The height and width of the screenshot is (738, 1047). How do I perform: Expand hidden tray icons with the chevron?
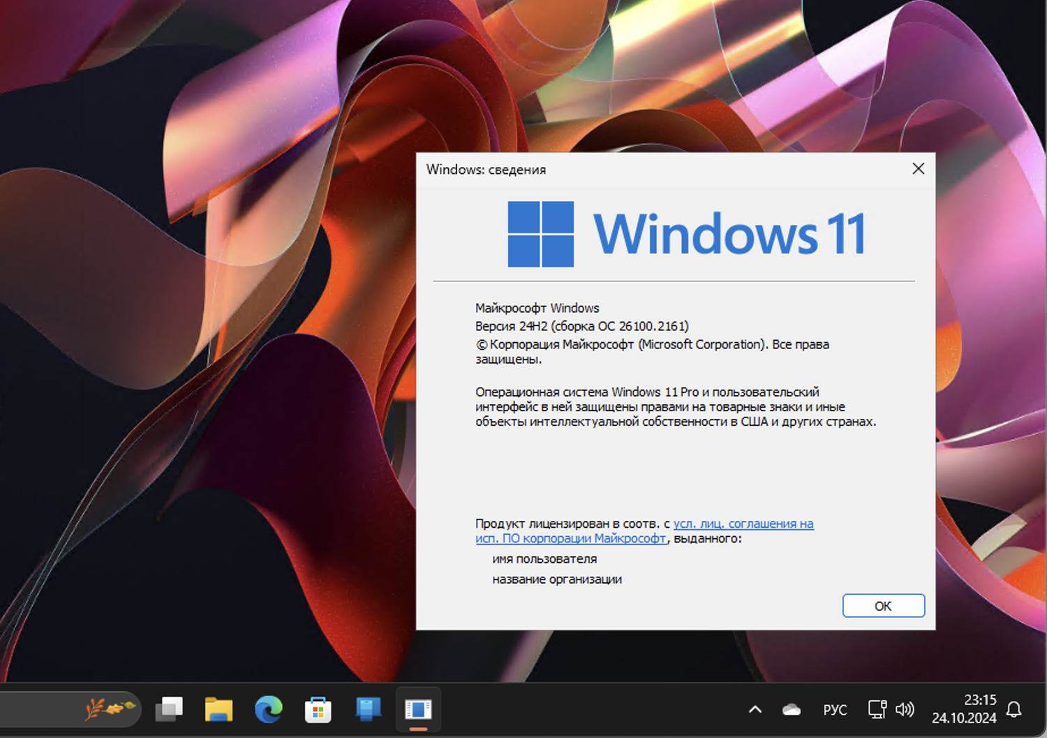tap(755, 709)
